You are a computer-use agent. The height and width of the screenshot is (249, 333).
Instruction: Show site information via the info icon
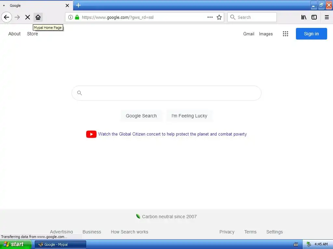[71, 17]
